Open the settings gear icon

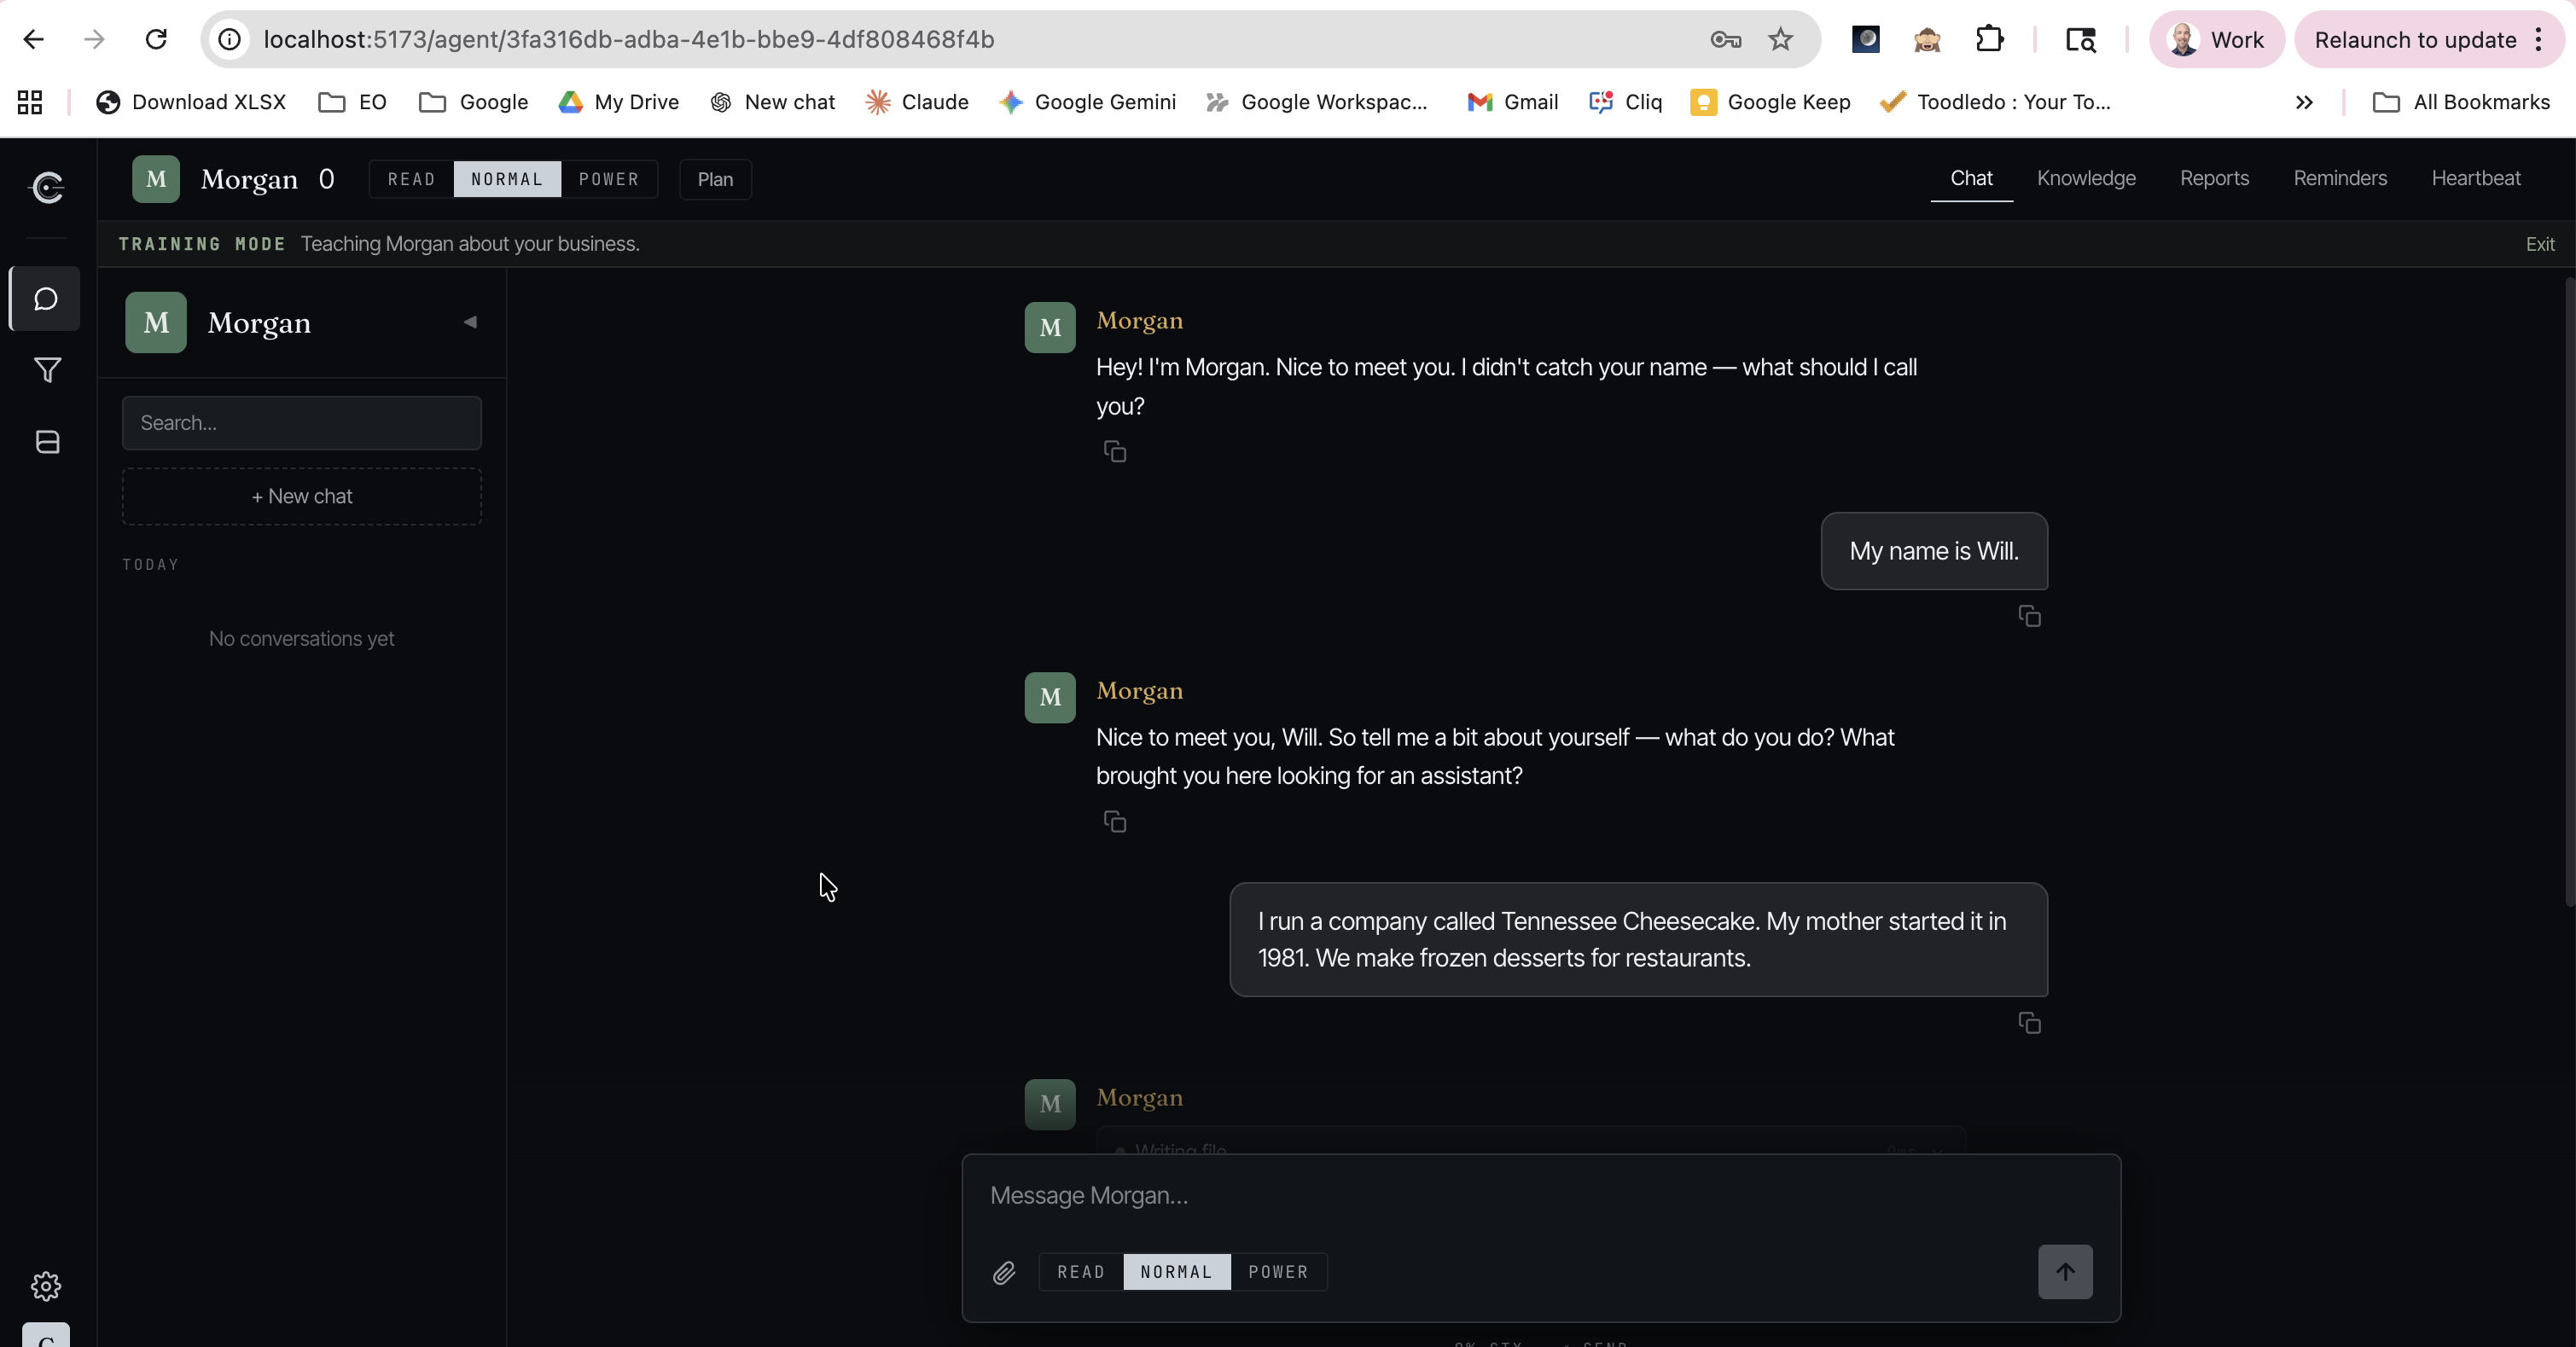46,1285
